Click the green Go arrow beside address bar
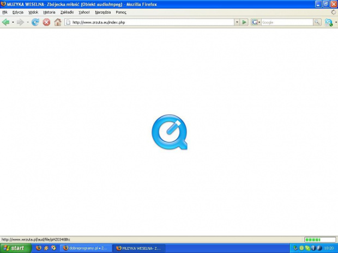The image size is (338, 253). [x=244, y=22]
